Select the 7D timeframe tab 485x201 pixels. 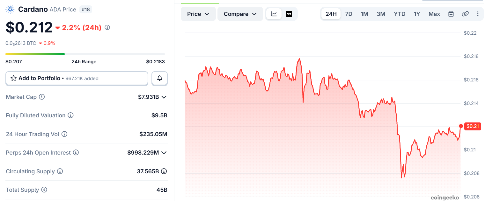tap(349, 14)
